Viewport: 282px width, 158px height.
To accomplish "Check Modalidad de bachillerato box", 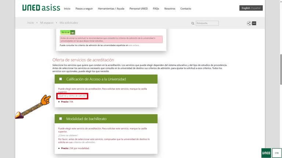I will click(61, 118).
